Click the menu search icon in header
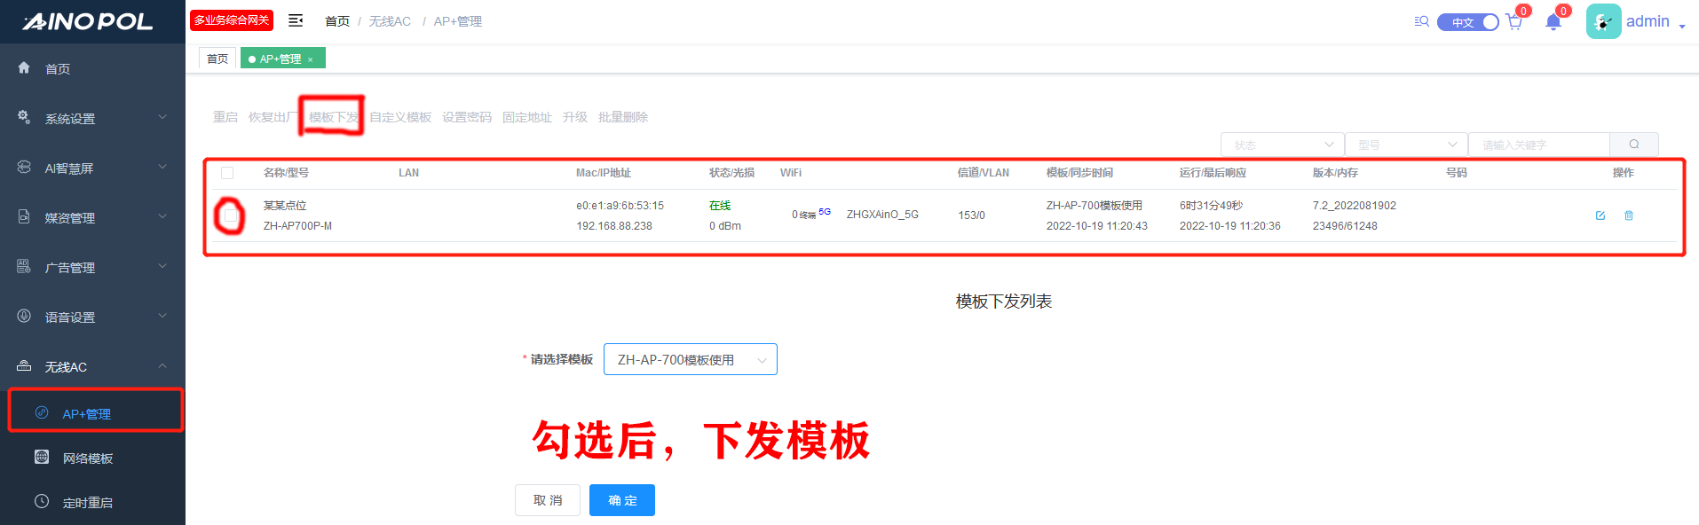Viewport: 1699px width, 525px height. 1421,21
